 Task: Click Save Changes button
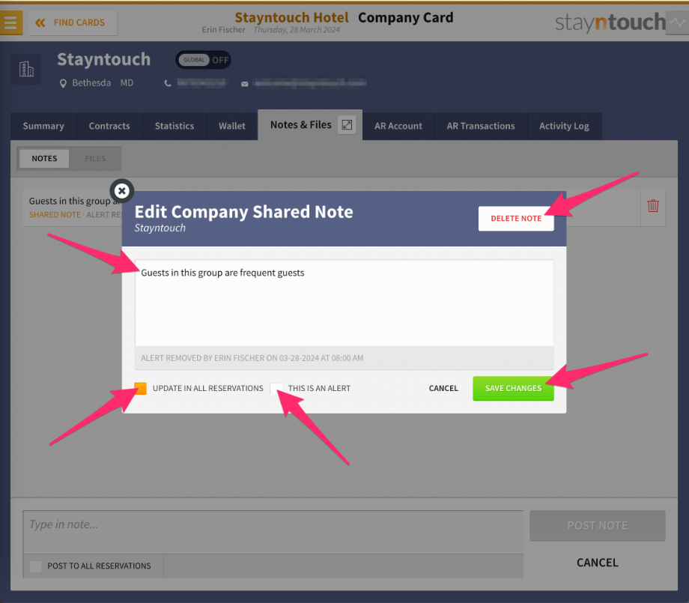pos(513,389)
